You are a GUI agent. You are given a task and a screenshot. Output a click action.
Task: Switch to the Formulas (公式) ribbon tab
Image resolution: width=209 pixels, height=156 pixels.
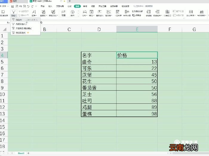coord(70,6)
